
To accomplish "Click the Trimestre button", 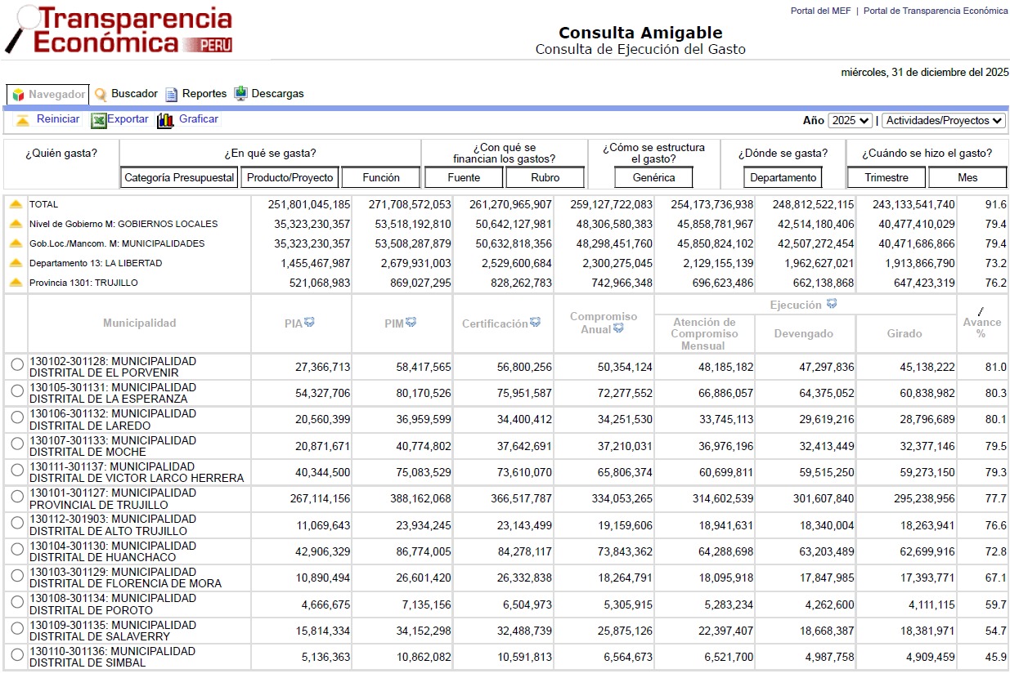I will (x=886, y=177).
